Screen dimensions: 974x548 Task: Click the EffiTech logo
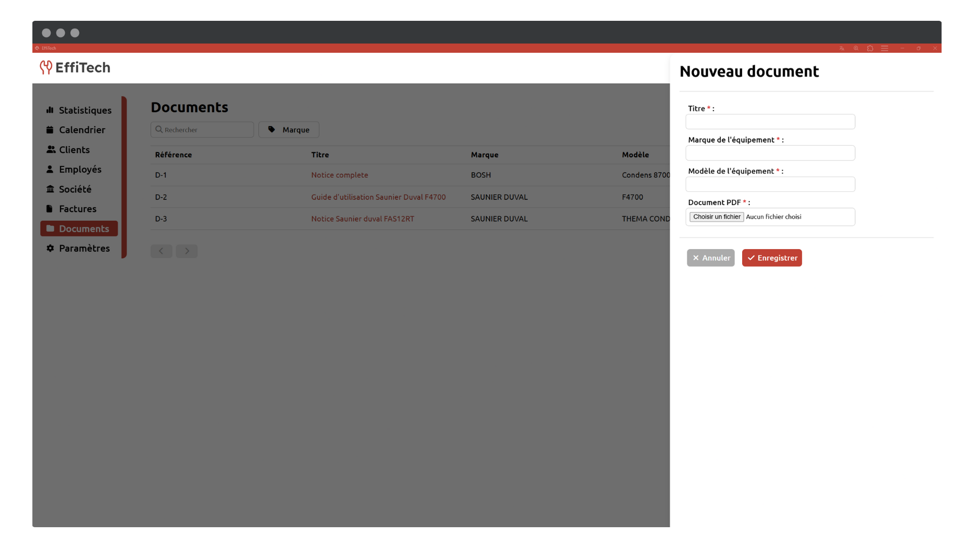point(75,67)
